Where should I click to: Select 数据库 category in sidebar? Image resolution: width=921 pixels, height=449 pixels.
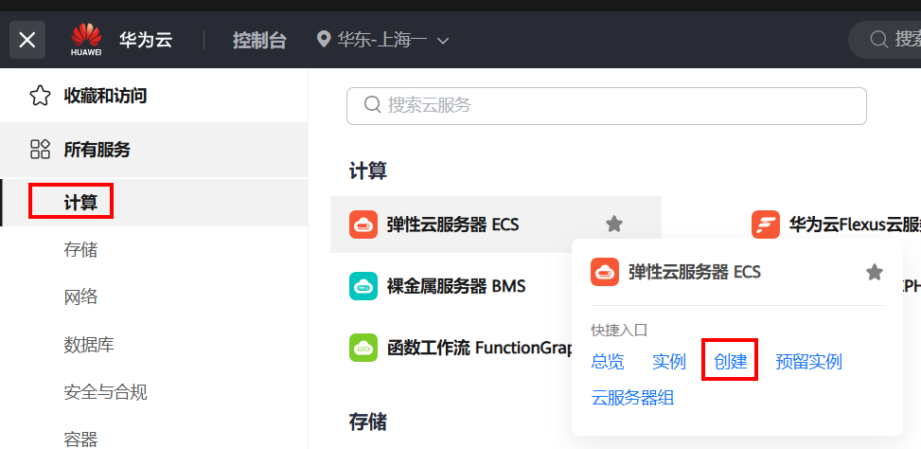click(89, 345)
